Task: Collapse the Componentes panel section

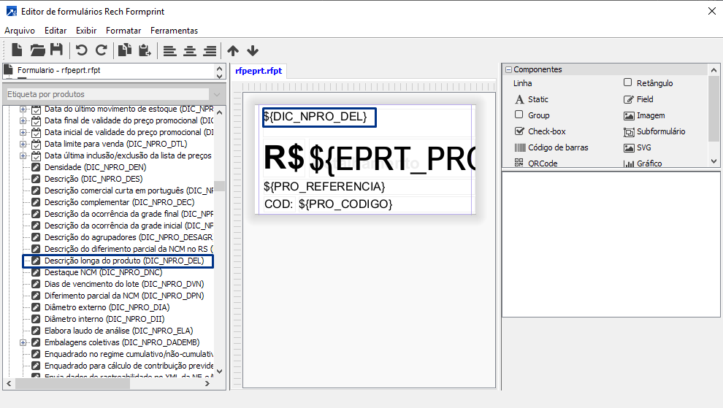Action: (x=508, y=69)
